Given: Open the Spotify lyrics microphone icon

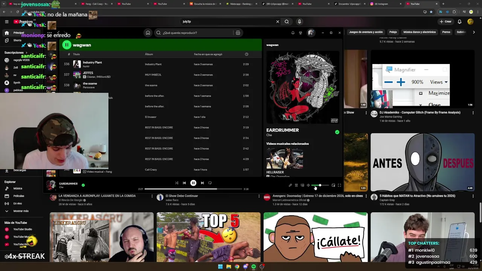Looking at the screenshot, I should coord(290,185).
